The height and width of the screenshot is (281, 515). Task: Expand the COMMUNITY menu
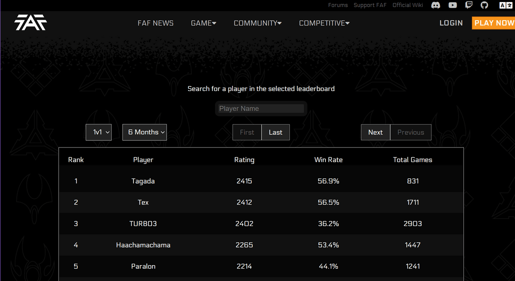coord(257,23)
